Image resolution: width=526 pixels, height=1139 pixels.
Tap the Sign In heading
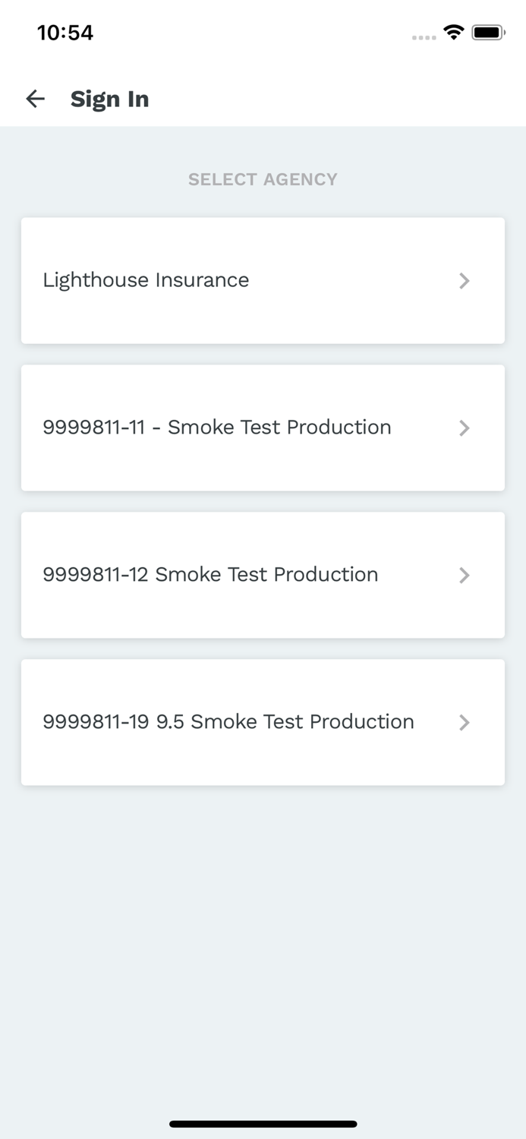pyautogui.click(x=109, y=99)
